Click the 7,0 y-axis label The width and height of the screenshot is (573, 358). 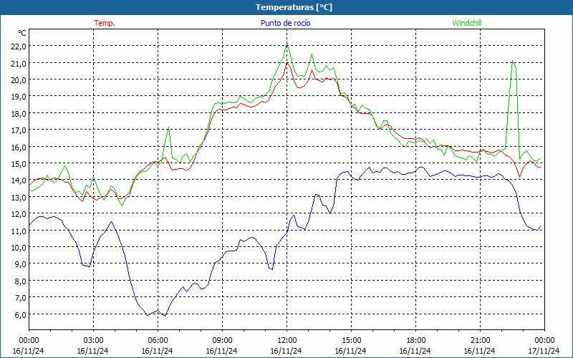pos(20,297)
